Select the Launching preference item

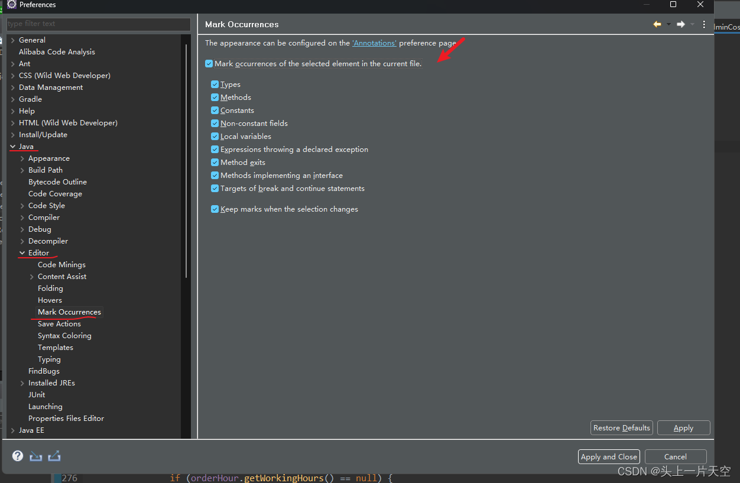click(45, 407)
